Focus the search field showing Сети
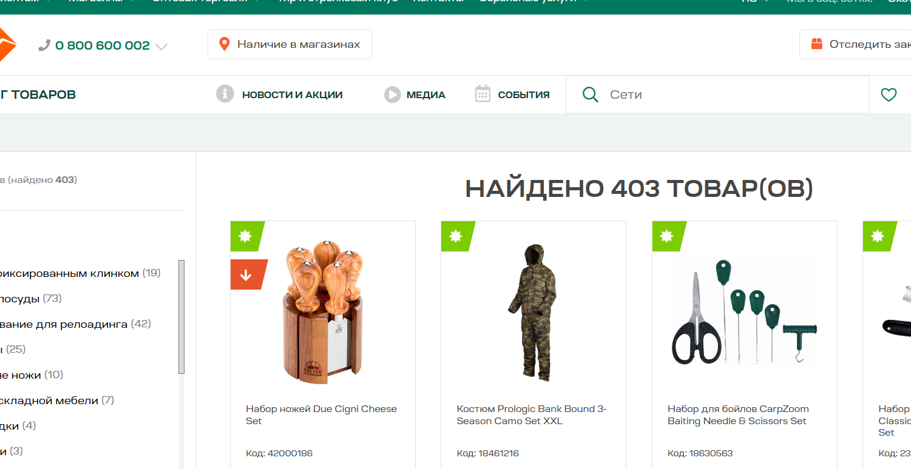 click(717, 95)
